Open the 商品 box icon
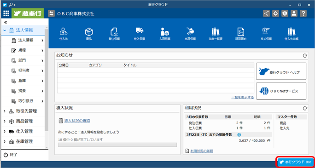Screen dimensions: 315x168 [89, 34]
